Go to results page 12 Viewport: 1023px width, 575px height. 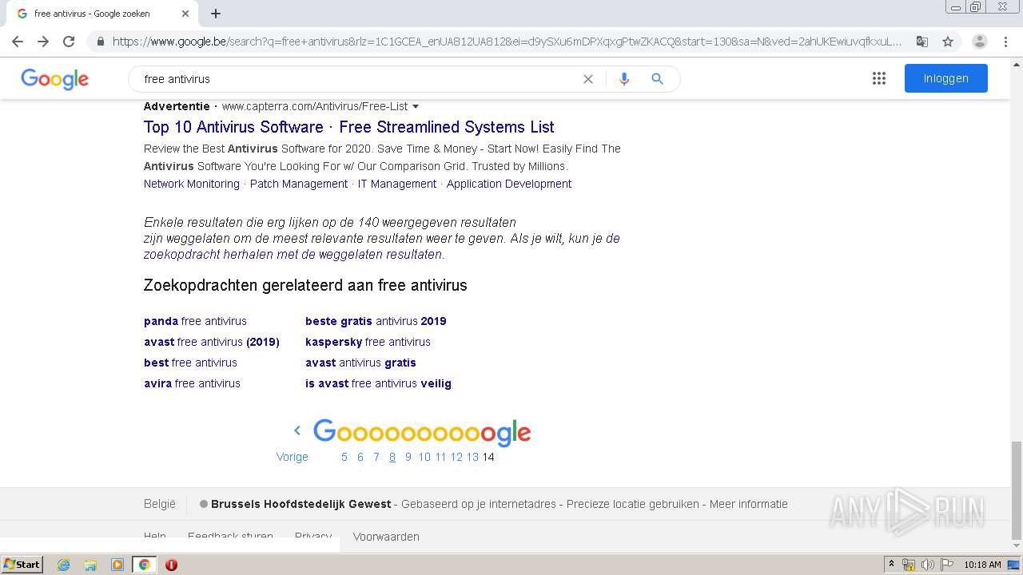456,457
